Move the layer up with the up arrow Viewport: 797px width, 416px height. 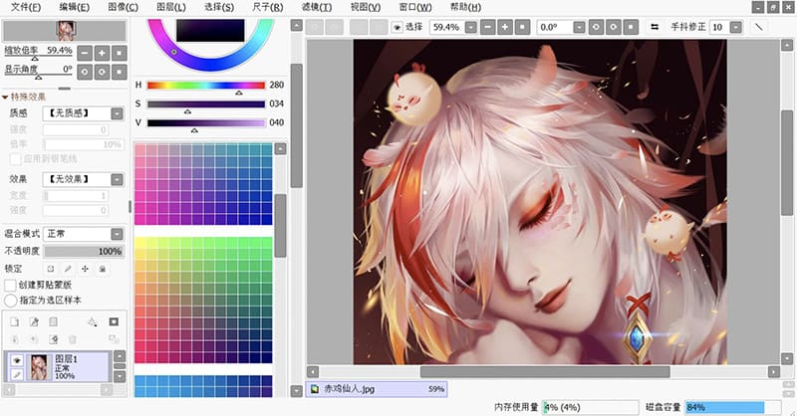120,355
